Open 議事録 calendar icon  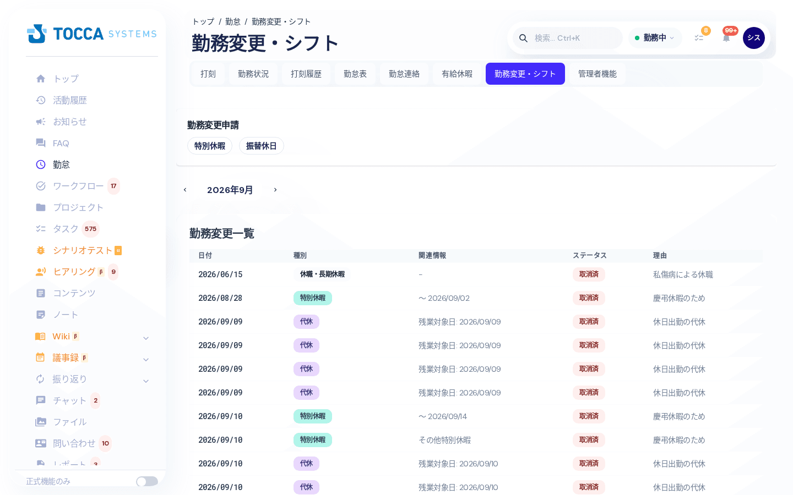(x=40, y=358)
